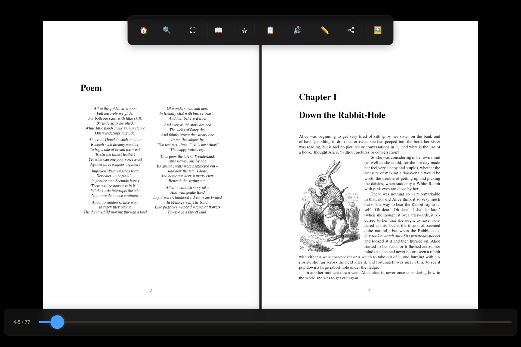Open the magnifier search icon

pyautogui.click(x=167, y=30)
